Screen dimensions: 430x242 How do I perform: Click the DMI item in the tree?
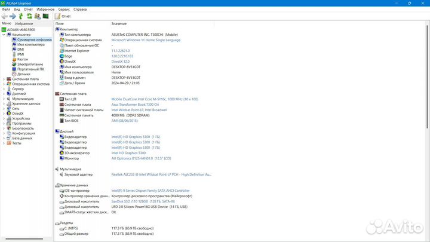point(21,50)
